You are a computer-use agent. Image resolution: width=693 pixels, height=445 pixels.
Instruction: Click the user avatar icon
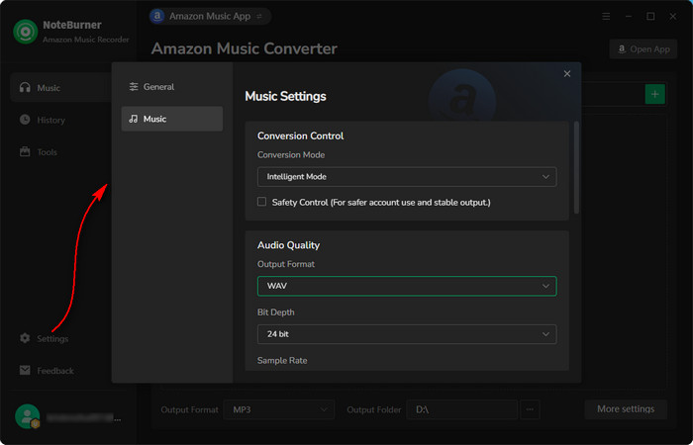tap(28, 416)
